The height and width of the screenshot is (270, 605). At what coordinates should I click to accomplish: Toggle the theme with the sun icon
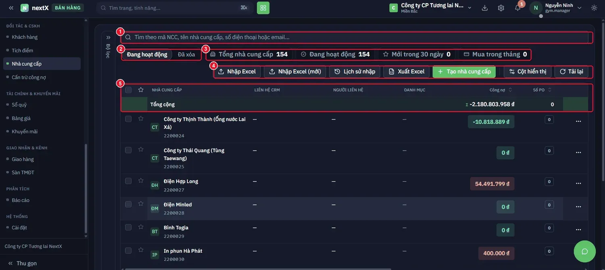[594, 8]
